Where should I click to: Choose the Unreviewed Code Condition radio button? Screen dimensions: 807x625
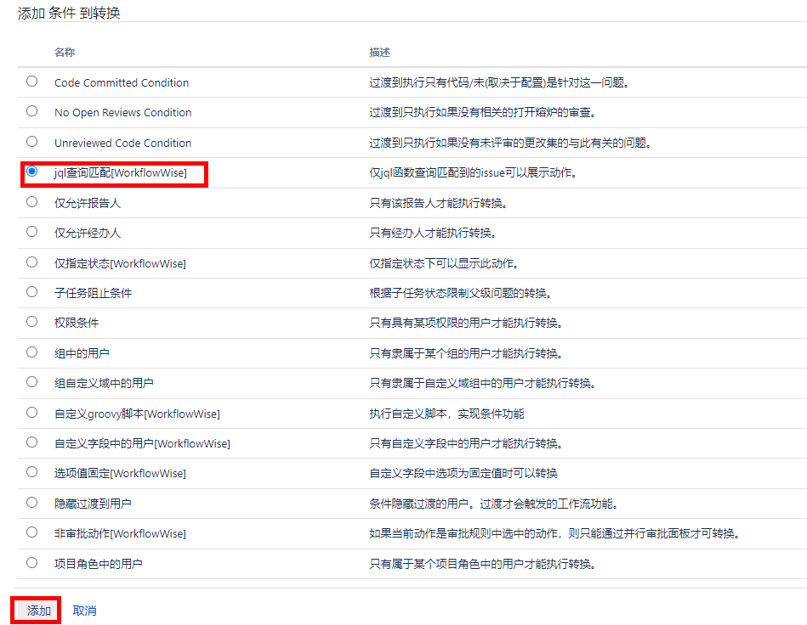click(32, 142)
